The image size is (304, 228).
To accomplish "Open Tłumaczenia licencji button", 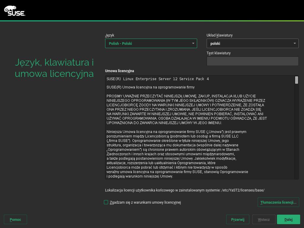I will click(x=278, y=202).
